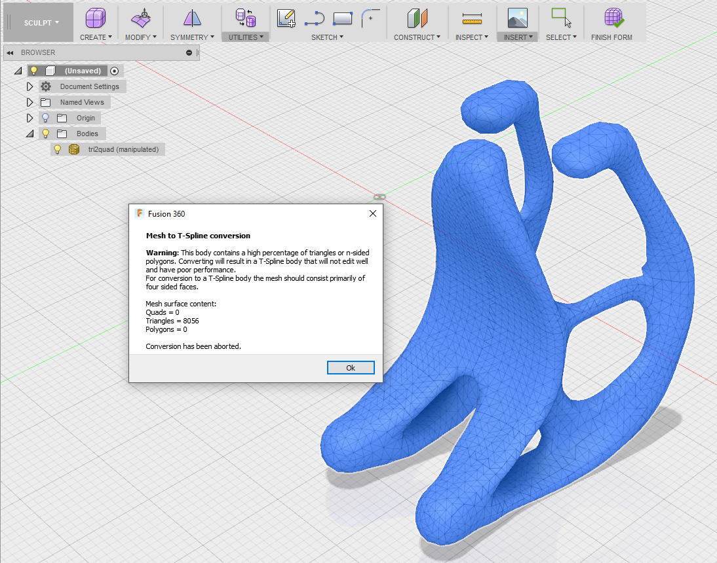Viewport: 717px width, 563px height.
Task: Select the Create Box tool icon
Action: point(96,16)
